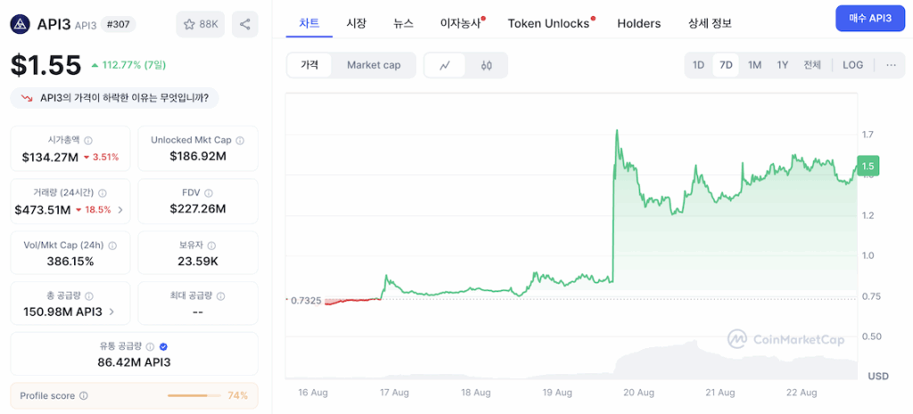The image size is (913, 414).
Task: Show info for 거래량 (24시간)
Action: [103, 193]
